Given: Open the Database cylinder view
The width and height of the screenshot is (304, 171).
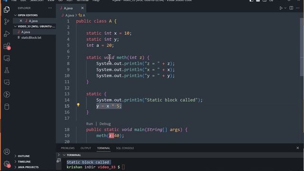Looking at the screenshot, I should click(7, 106).
